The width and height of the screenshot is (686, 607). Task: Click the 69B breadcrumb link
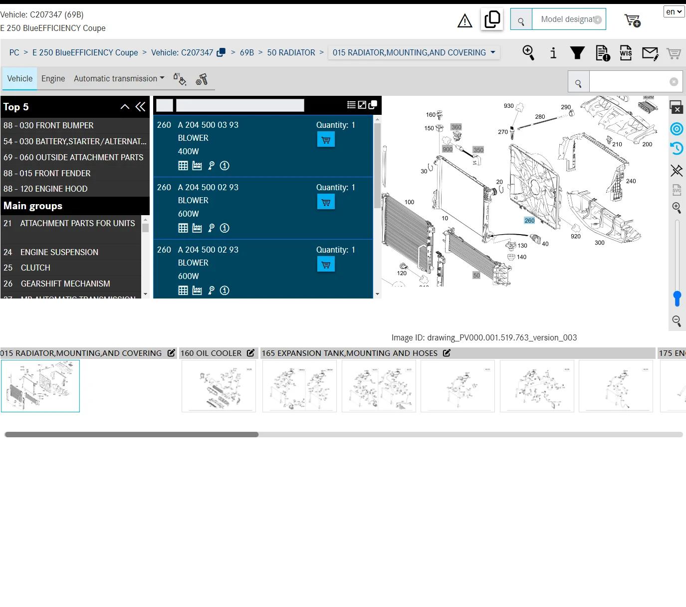[x=247, y=52]
